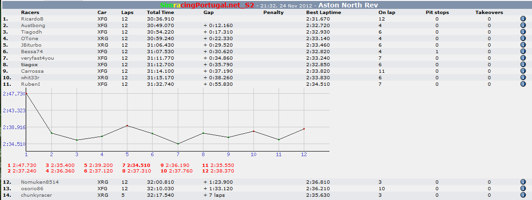Open info icon for Tiagodh row
This screenshot has width=532, height=200.
(x=523, y=32)
